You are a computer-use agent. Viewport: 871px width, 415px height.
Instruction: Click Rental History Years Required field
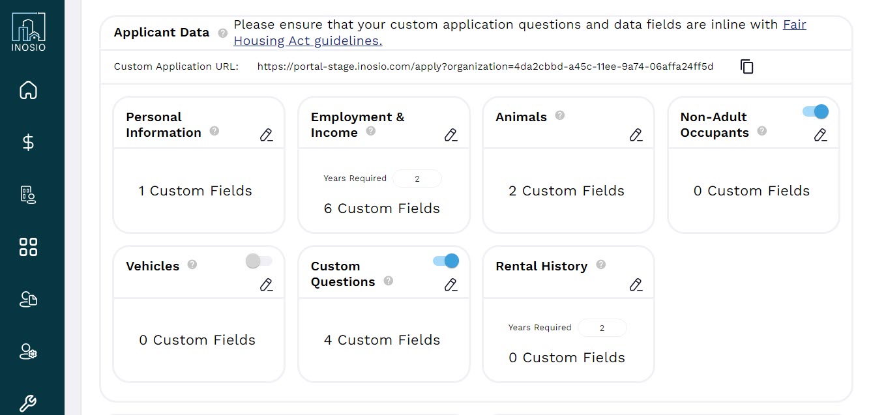click(x=602, y=328)
